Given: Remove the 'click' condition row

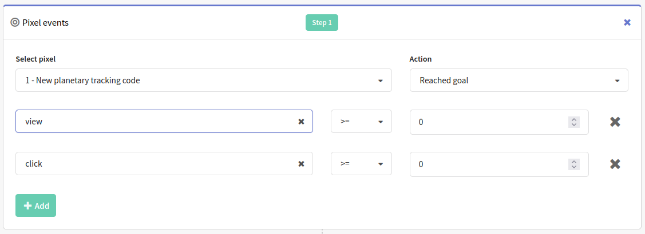Looking at the screenshot, I should 615,164.
